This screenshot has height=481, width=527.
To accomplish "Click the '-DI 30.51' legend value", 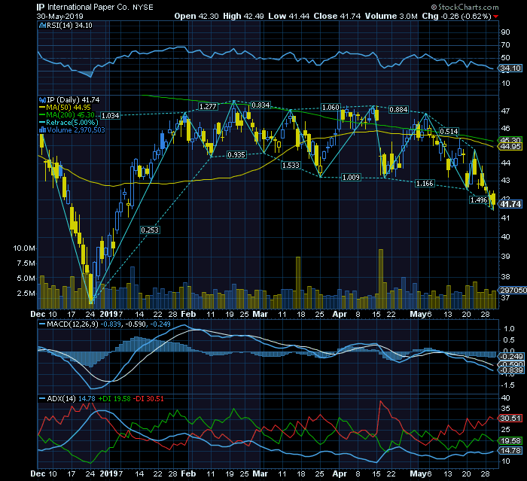I will pyautogui.click(x=148, y=399).
